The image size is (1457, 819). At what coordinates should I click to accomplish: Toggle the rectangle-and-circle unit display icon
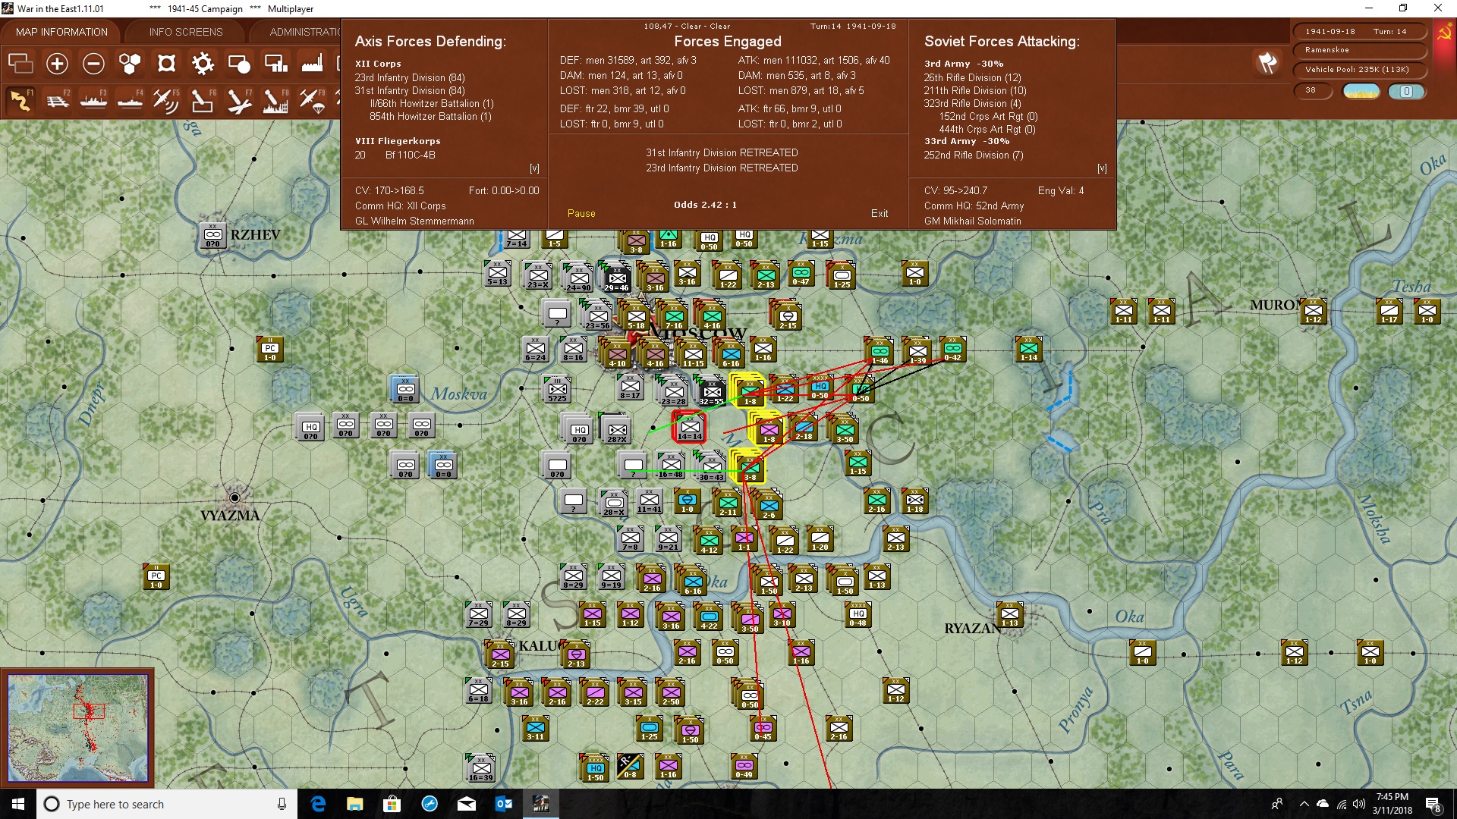pyautogui.click(x=239, y=64)
